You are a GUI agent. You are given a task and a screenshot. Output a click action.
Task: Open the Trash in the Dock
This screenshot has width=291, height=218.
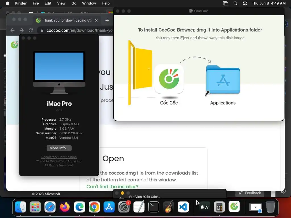pos(271,207)
